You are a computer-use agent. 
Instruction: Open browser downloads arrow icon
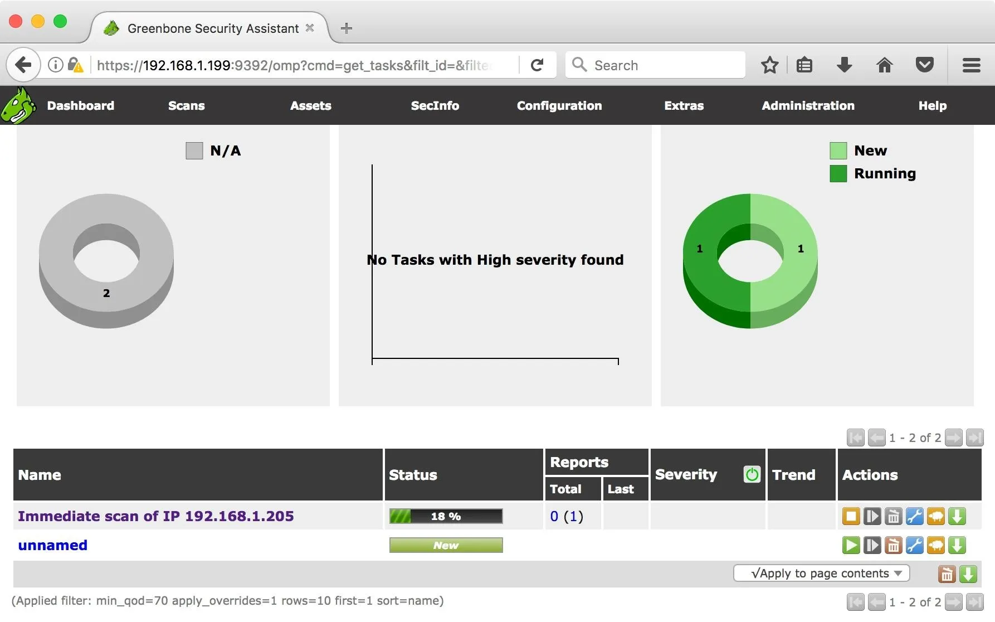pos(844,65)
